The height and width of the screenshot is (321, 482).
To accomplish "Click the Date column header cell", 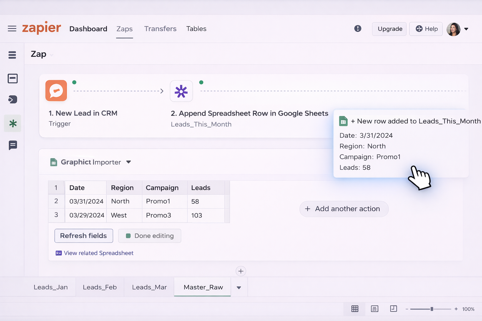I will [86, 188].
